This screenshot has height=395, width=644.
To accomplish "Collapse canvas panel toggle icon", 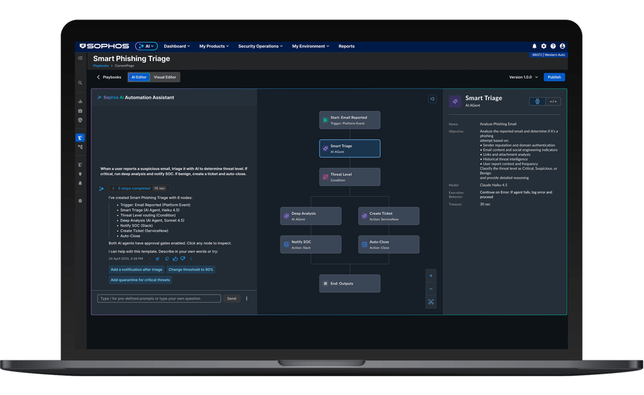I will pyautogui.click(x=432, y=99).
